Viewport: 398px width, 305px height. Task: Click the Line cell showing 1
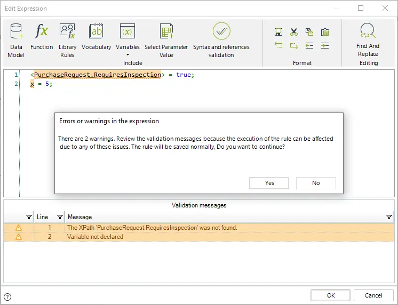point(50,228)
